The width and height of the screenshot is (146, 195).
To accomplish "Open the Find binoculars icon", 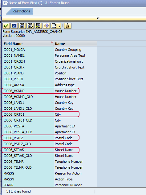I will tap(22, 26).
